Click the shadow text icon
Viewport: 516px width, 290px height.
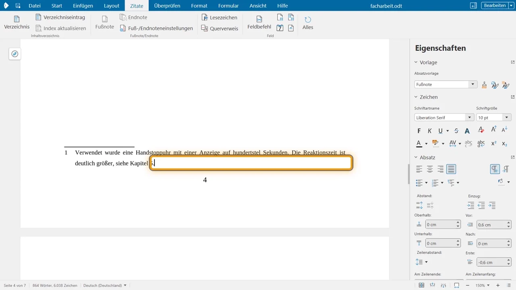467,131
